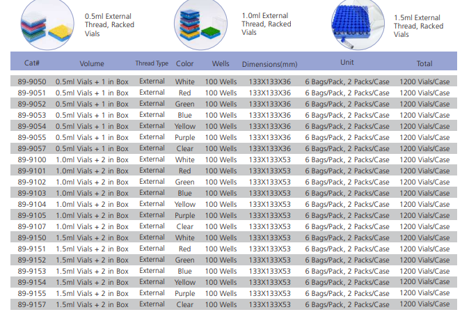Click the 133X133X53 dimension cell for 89-9103
This screenshot has height=312, width=462.
click(x=269, y=193)
